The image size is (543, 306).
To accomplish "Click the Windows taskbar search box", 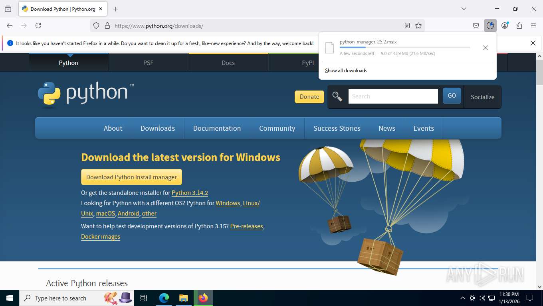I will (77, 298).
